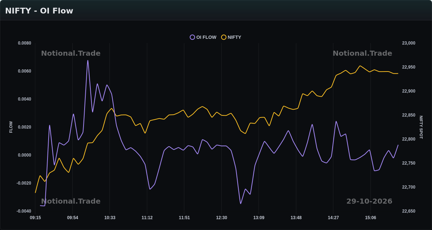This screenshot has height=230, width=432.
Task: Click the 09:54 time axis label
Action: (72, 218)
